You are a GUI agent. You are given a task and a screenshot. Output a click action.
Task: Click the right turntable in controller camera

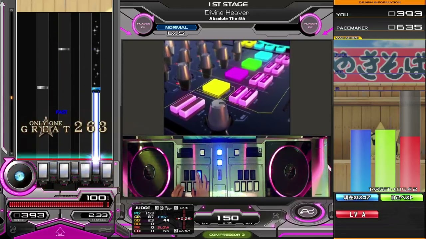289,170
